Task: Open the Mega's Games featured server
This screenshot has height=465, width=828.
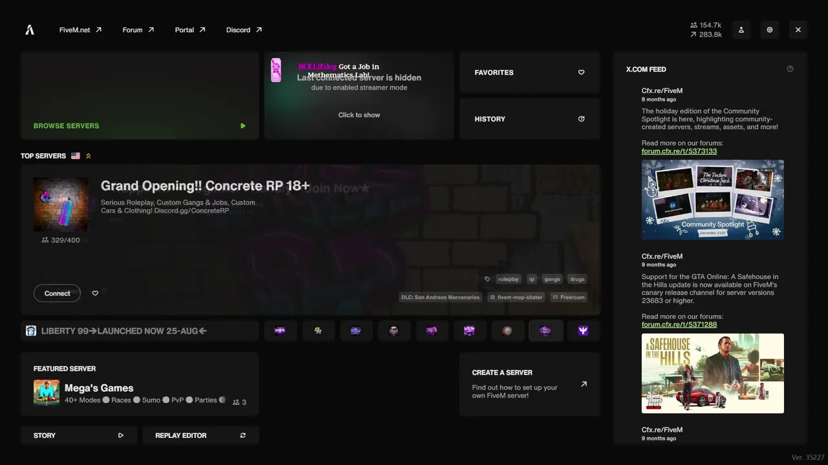Action: pyautogui.click(x=140, y=384)
